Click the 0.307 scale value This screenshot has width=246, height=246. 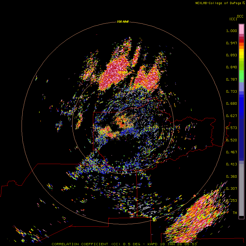232,189
